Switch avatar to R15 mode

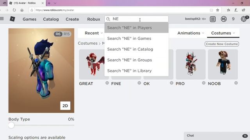(x=67, y=34)
